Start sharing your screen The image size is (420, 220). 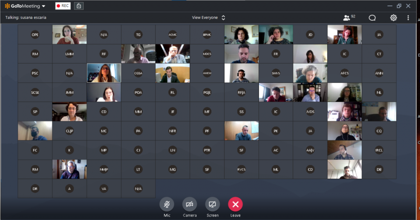(x=213, y=204)
